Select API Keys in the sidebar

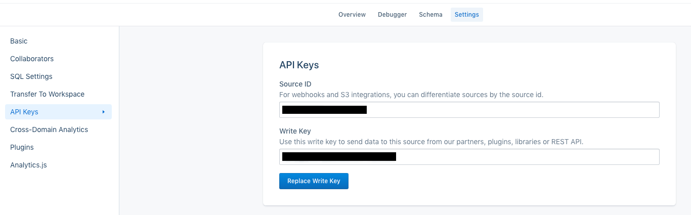(24, 112)
